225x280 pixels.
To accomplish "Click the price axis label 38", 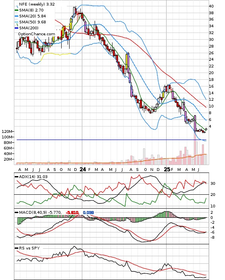I will point(211,13).
